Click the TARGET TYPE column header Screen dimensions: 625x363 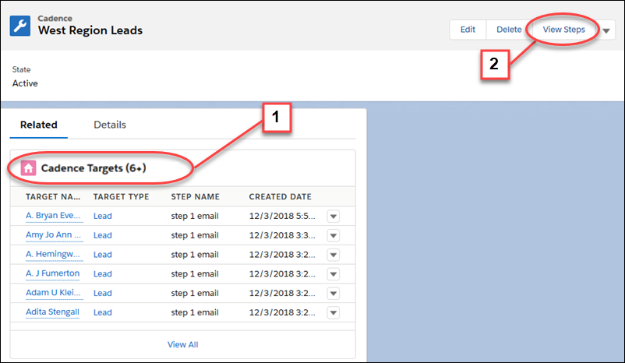click(x=121, y=196)
